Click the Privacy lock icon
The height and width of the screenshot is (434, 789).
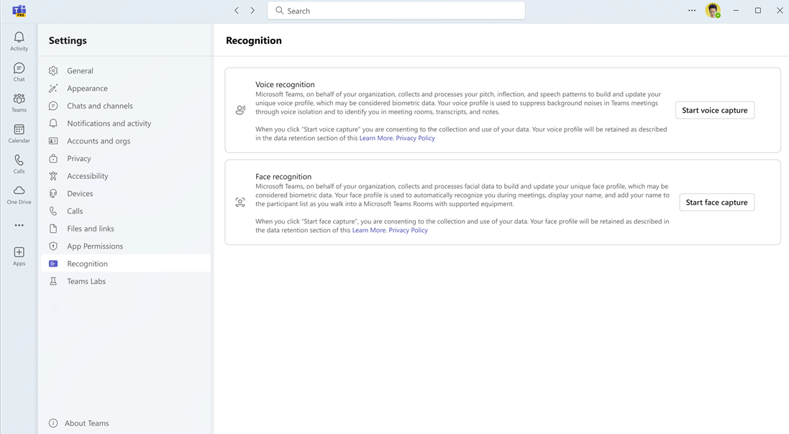pos(53,158)
